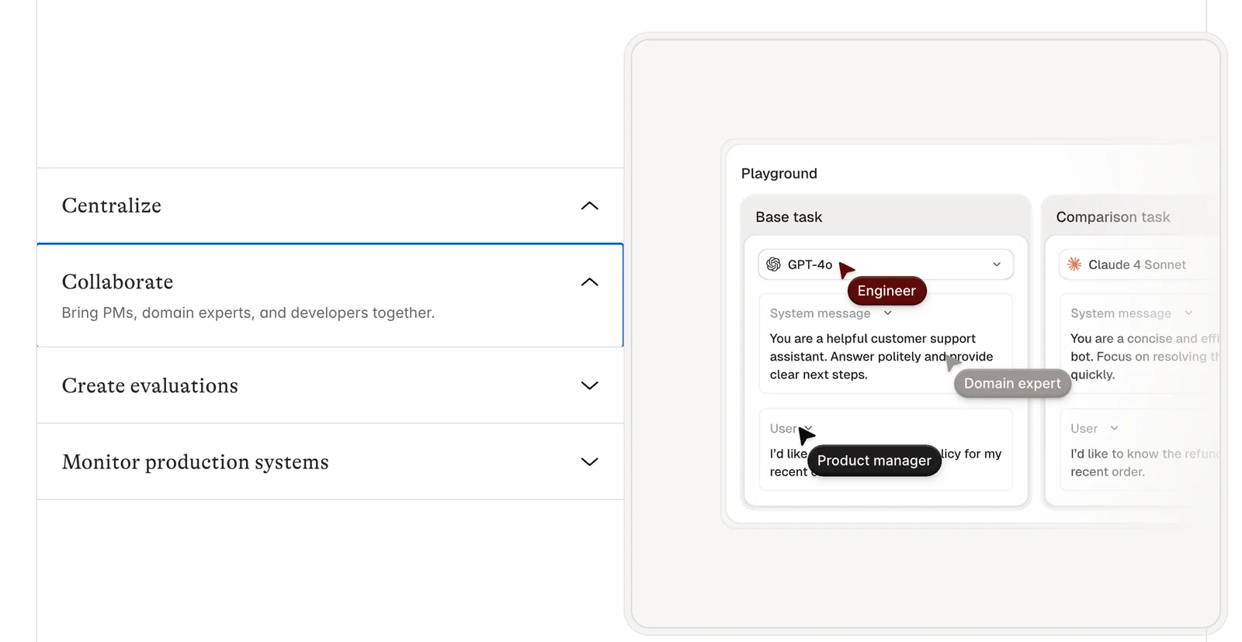The height and width of the screenshot is (642, 1242).
Task: Select the Create evaluations heading
Action: [150, 385]
